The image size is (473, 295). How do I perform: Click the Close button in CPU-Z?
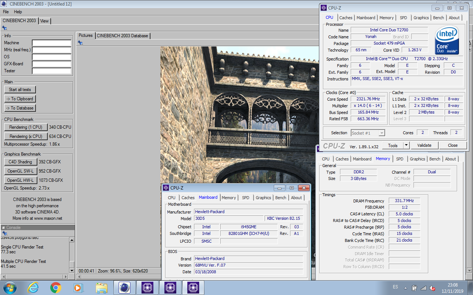pos(453,145)
